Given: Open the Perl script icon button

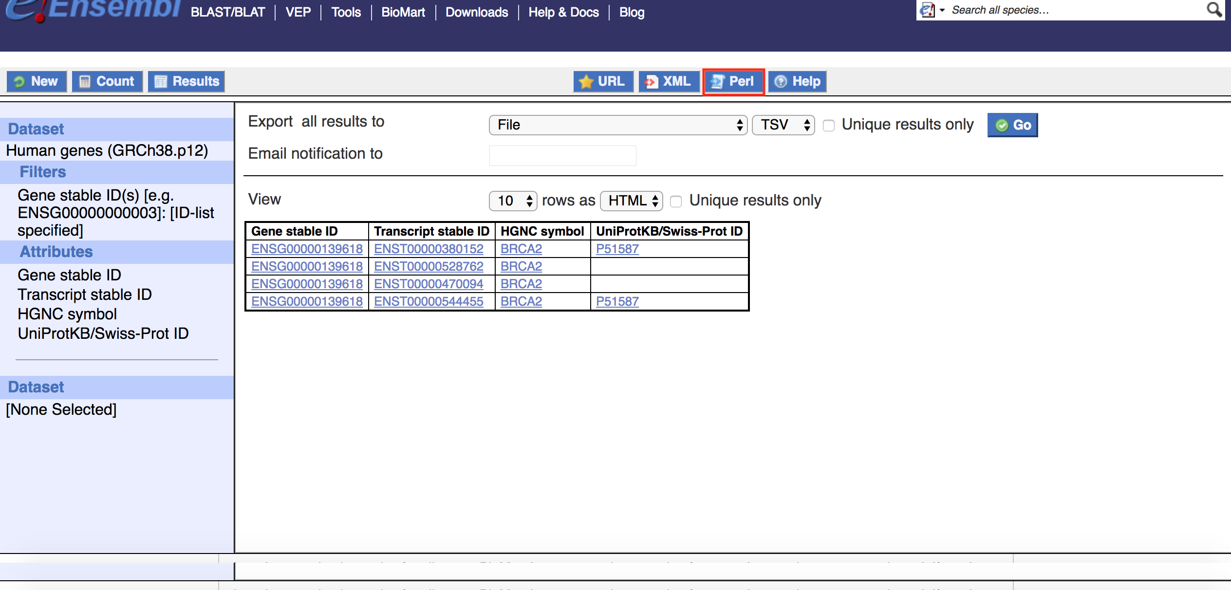Looking at the screenshot, I should (733, 81).
